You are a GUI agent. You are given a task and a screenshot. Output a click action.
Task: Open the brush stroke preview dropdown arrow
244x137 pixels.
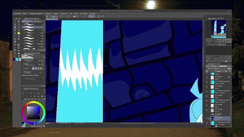(x=44, y=57)
